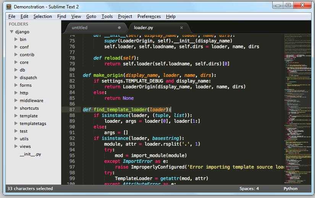Open the Help menu

pos(171,16)
